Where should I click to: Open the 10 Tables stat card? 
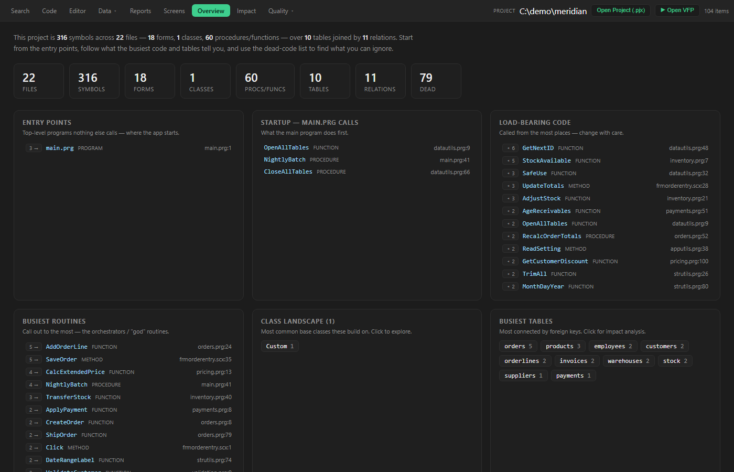325,81
